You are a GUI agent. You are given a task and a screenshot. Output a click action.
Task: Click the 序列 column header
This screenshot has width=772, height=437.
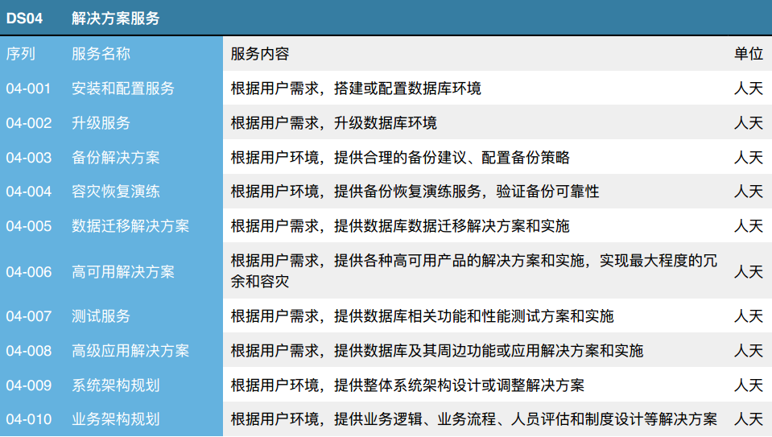[20, 53]
